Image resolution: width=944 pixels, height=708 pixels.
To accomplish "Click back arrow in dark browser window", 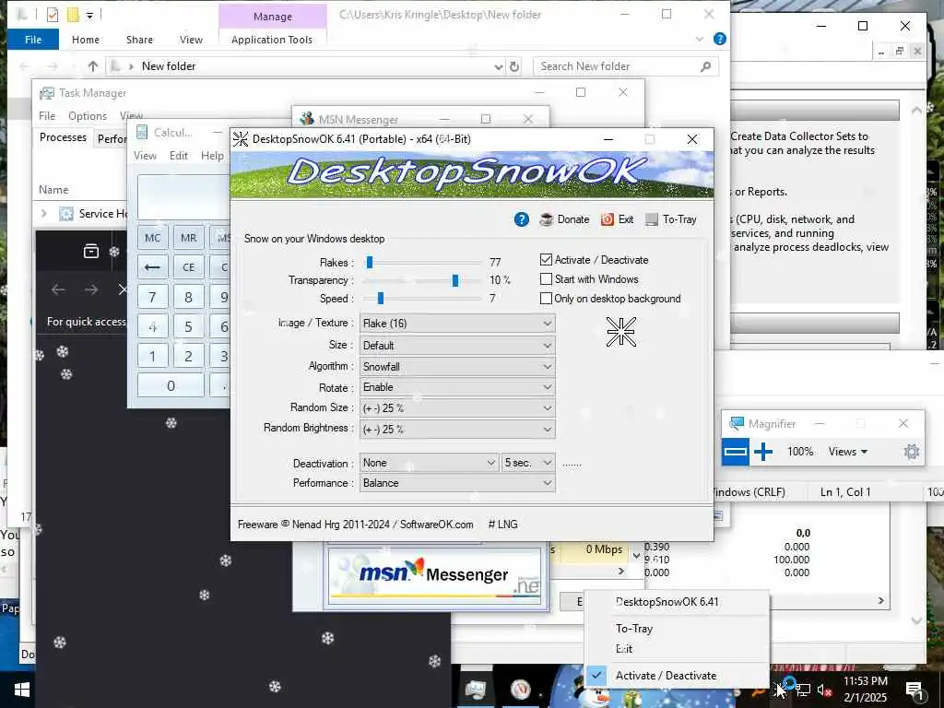I will point(58,290).
